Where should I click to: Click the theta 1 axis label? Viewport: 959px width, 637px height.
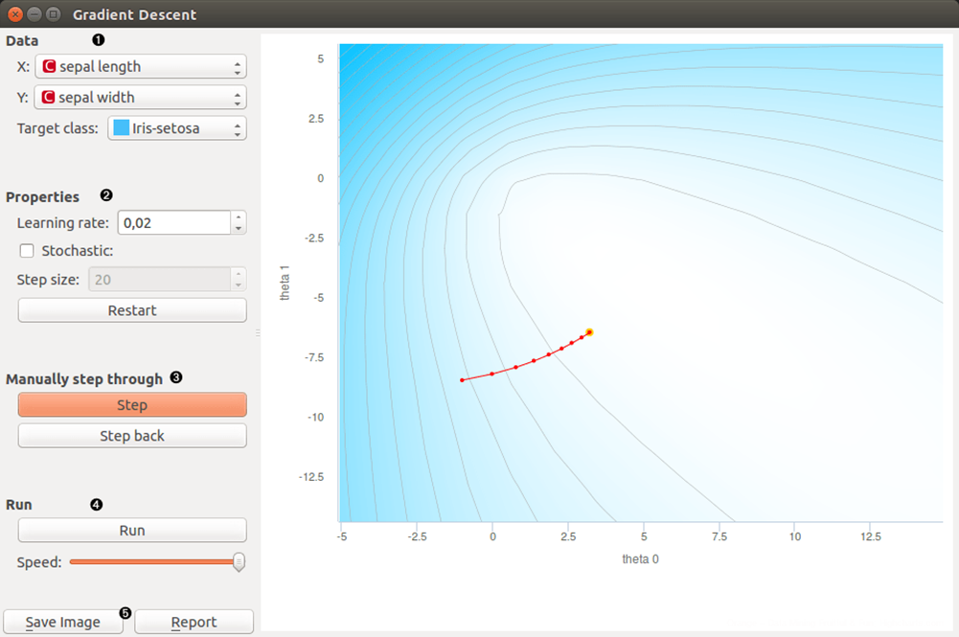(285, 283)
